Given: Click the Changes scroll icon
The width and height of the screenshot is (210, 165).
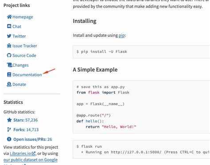Looking at the screenshot, I should tap(9, 65).
